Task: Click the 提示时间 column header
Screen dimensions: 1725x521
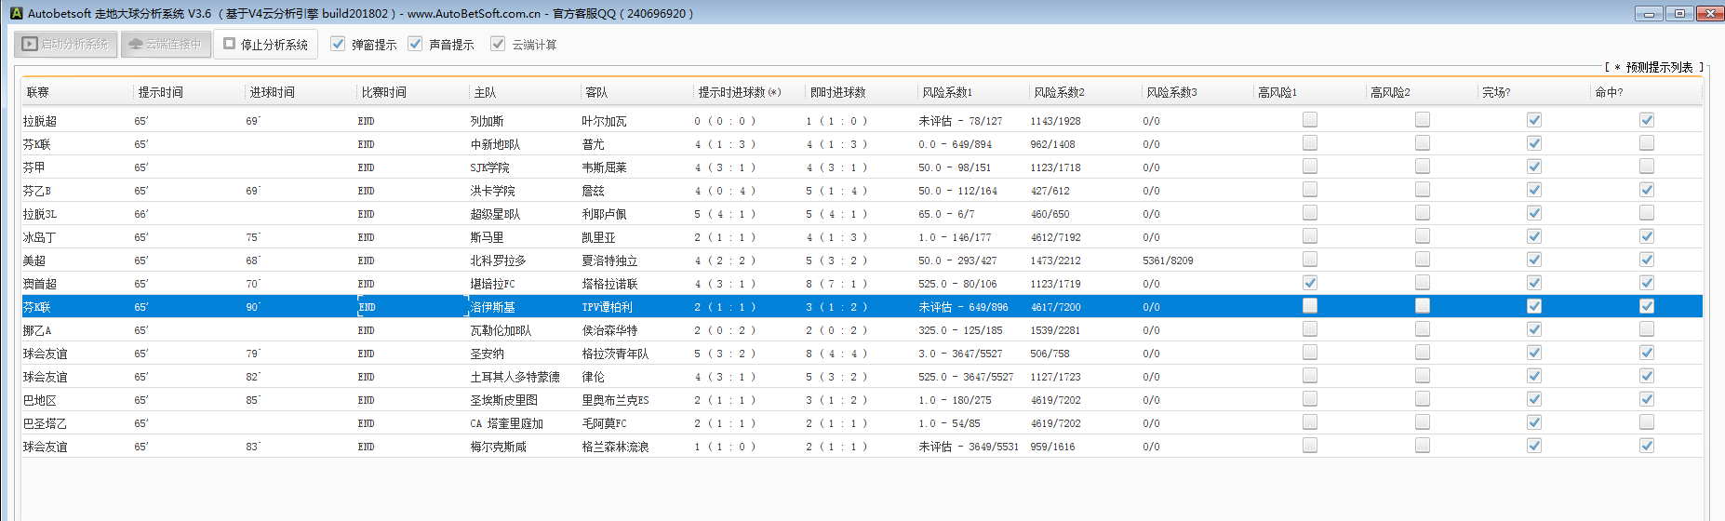Action: (188, 92)
